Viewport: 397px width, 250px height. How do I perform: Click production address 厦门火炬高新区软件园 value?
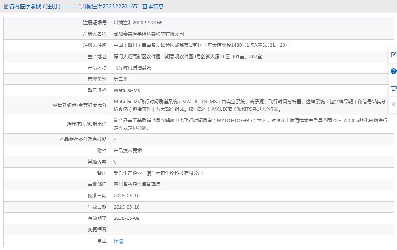188,56
